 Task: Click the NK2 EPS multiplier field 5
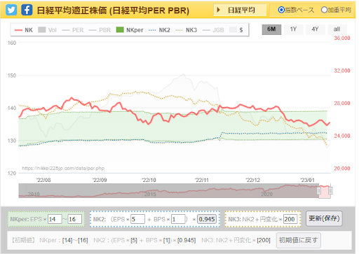[137, 219]
